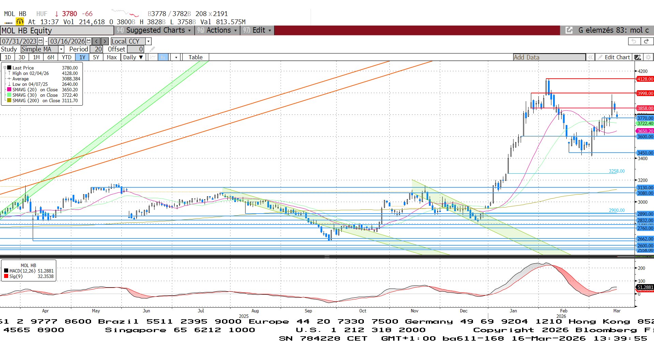This screenshot has width=654, height=356.
Task: Click the Add Data input field
Action: click(549, 57)
